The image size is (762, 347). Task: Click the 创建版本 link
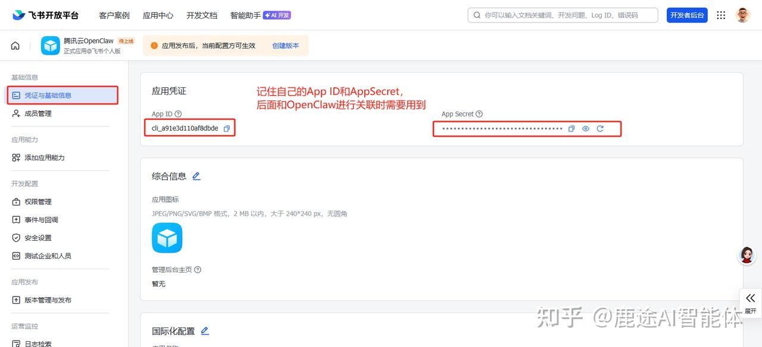pos(286,46)
